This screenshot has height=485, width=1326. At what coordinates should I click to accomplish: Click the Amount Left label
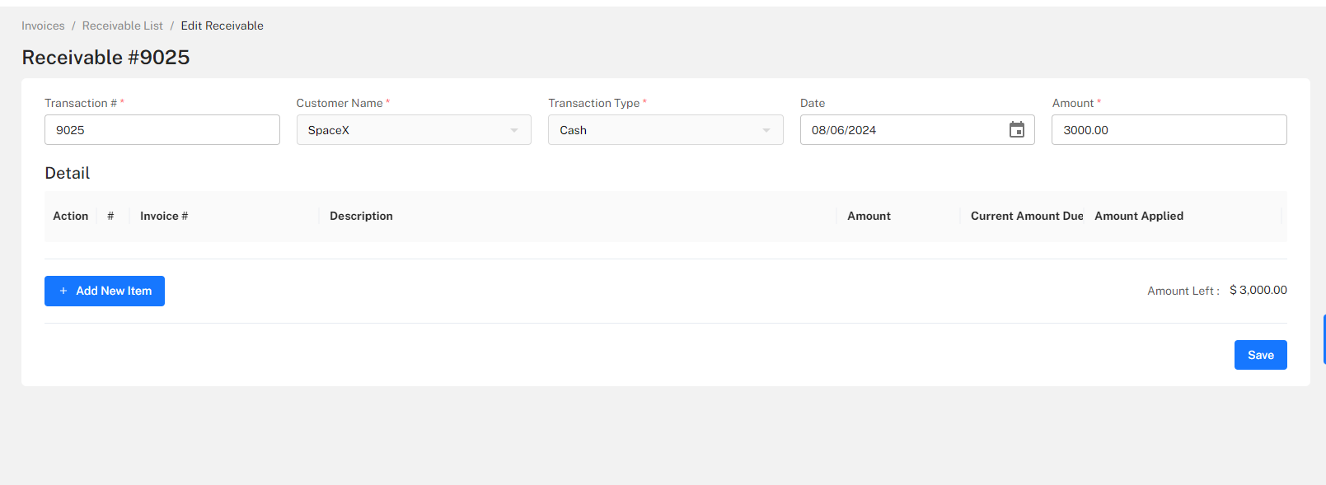[x=1183, y=291]
